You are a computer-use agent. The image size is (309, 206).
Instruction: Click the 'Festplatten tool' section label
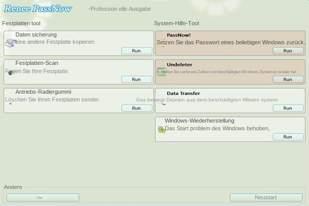point(21,23)
